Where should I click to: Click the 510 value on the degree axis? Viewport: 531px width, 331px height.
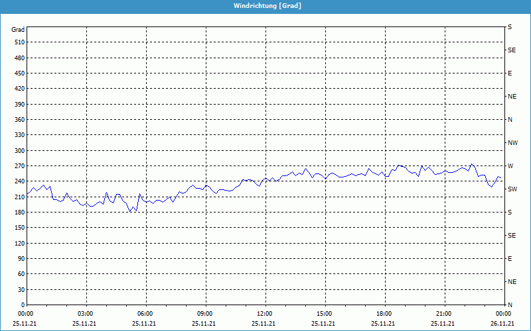(x=19, y=42)
